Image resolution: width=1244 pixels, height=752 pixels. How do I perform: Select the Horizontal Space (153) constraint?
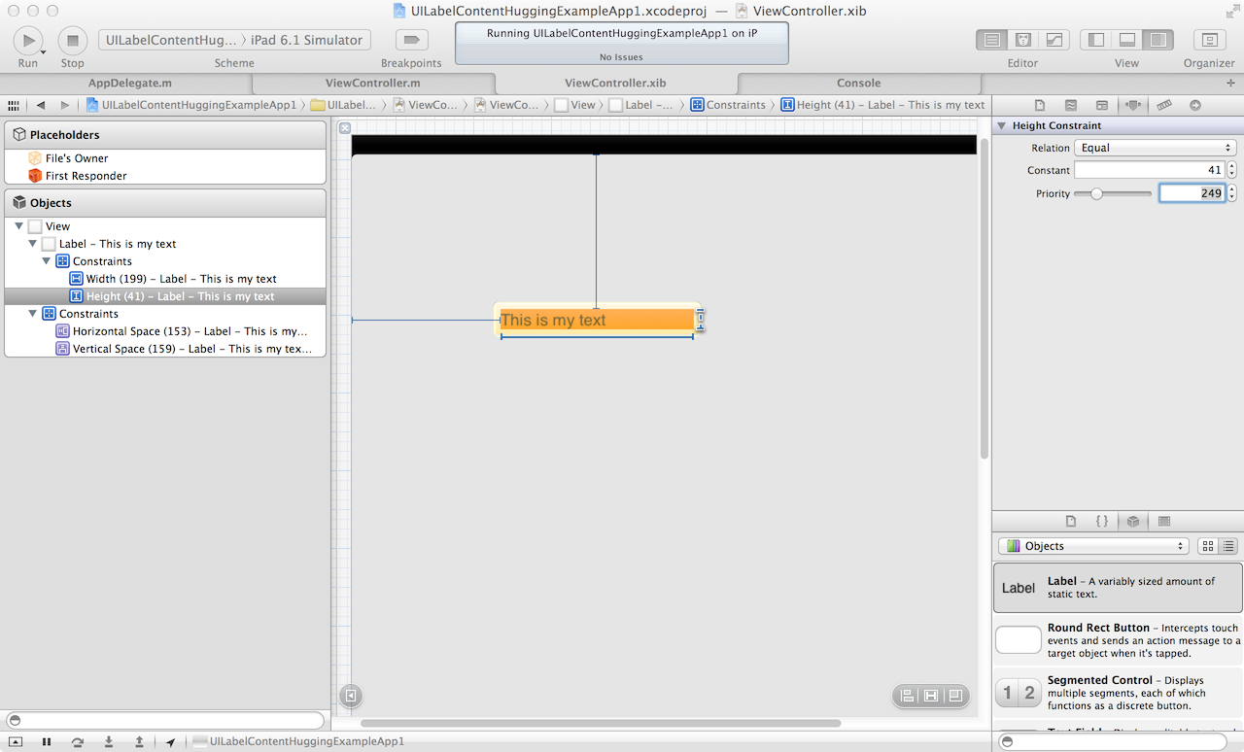165,331
